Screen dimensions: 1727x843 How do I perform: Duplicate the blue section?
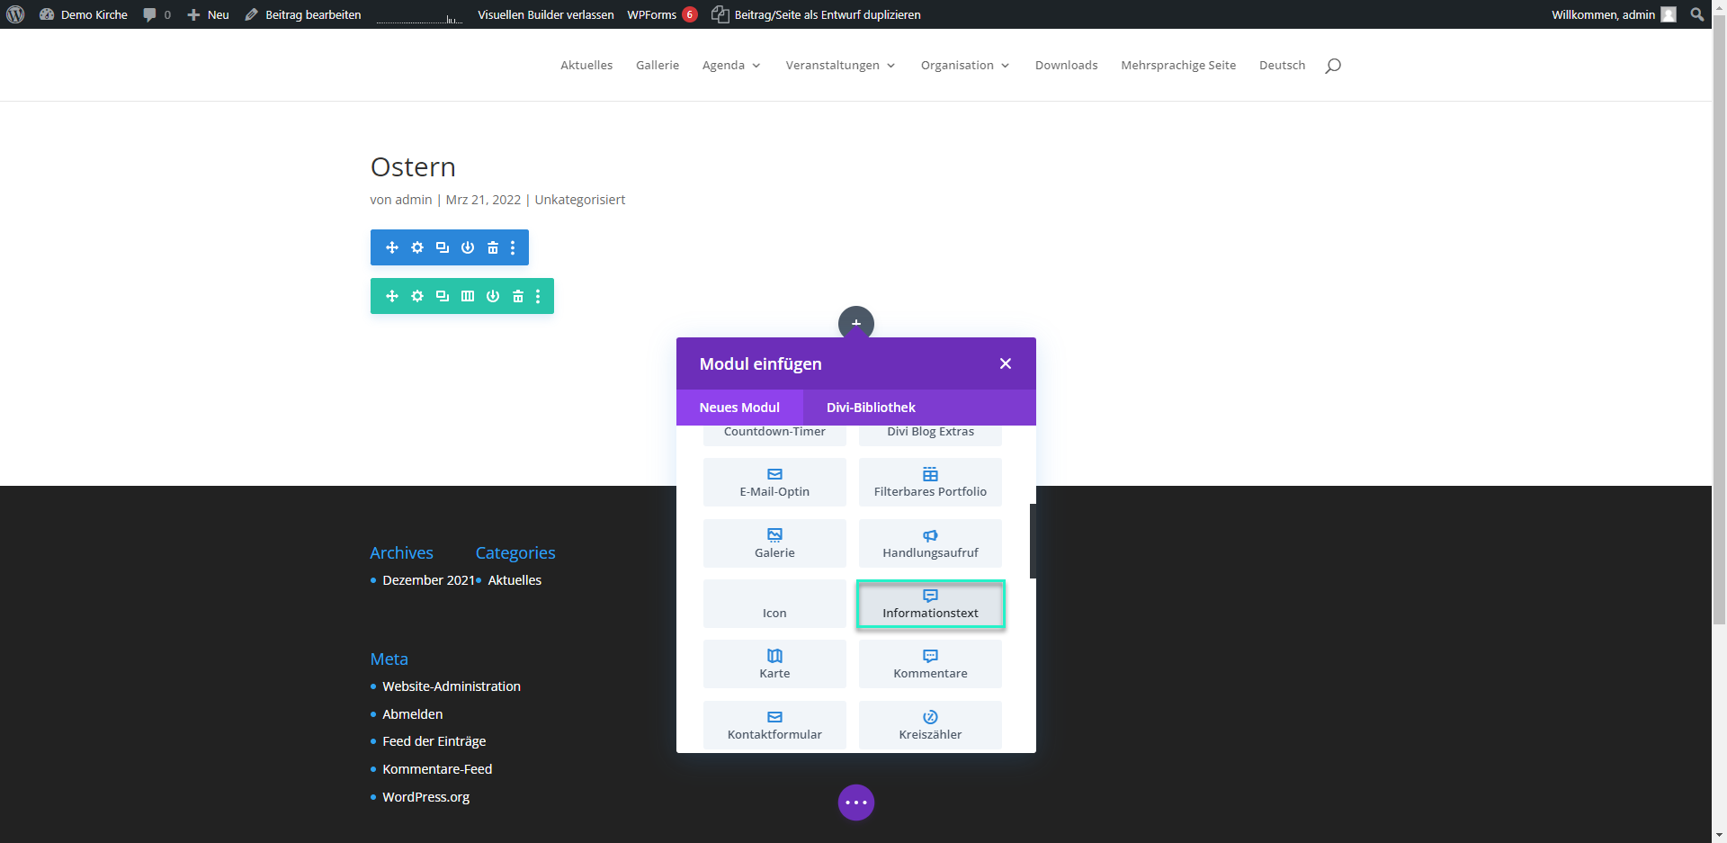point(443,247)
